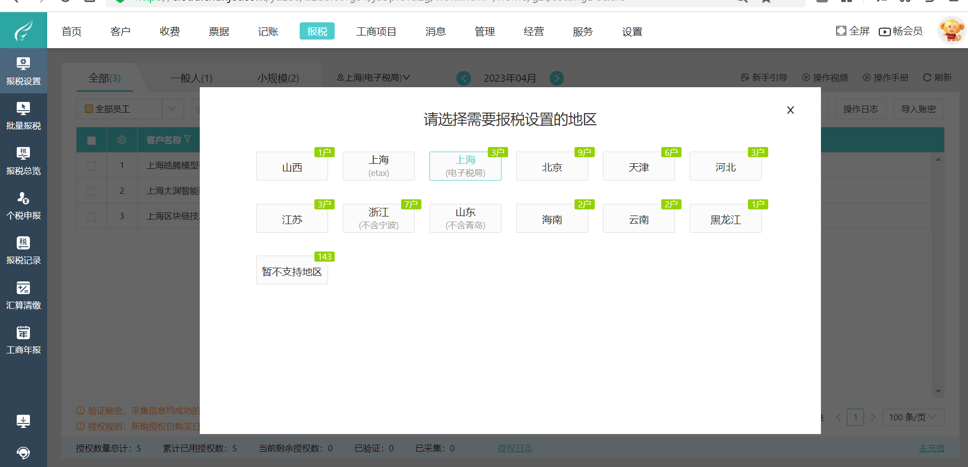Screen dimensions: 968x467
Task: Open 工商年报 sidebar icon
Action: [23, 340]
